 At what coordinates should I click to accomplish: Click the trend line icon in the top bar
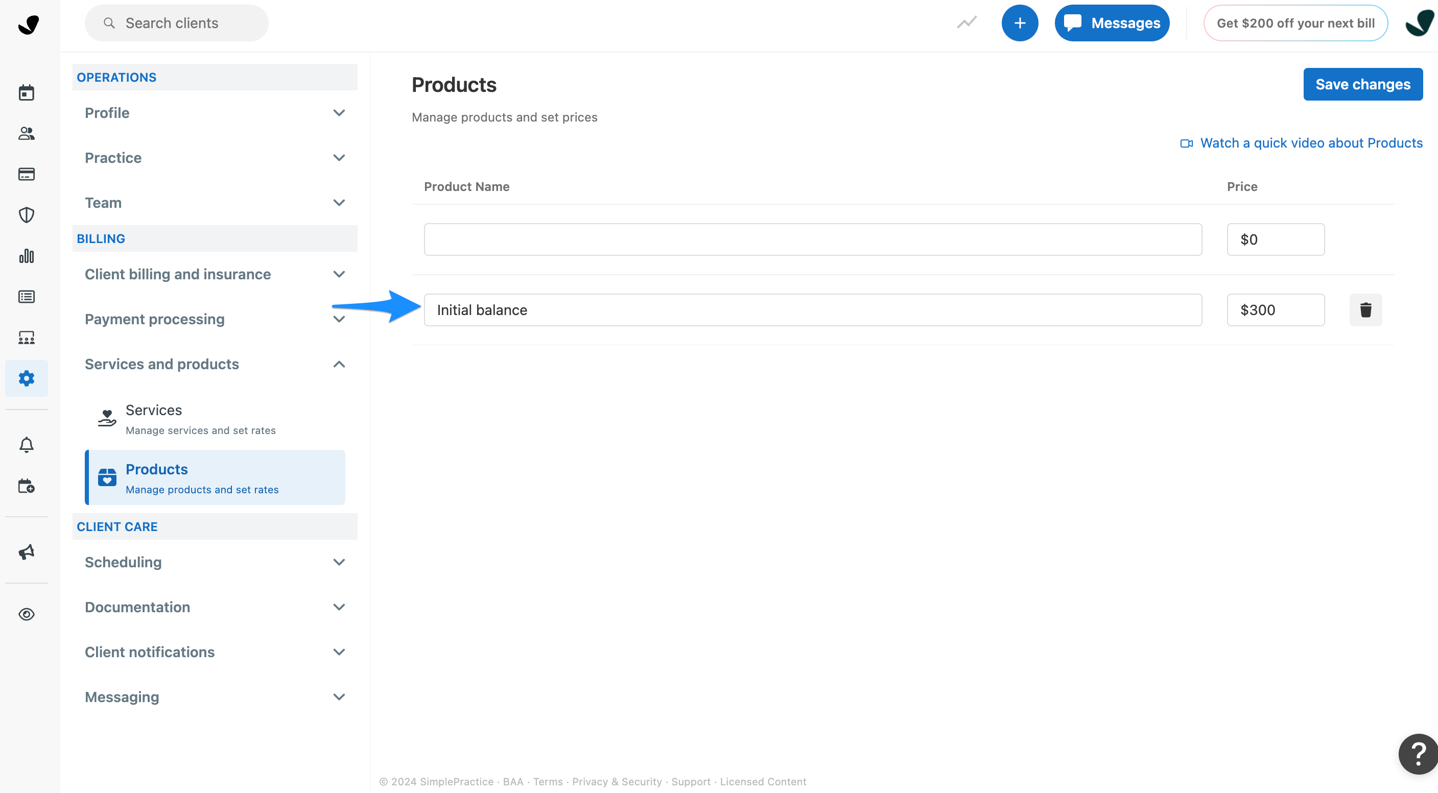point(967,22)
